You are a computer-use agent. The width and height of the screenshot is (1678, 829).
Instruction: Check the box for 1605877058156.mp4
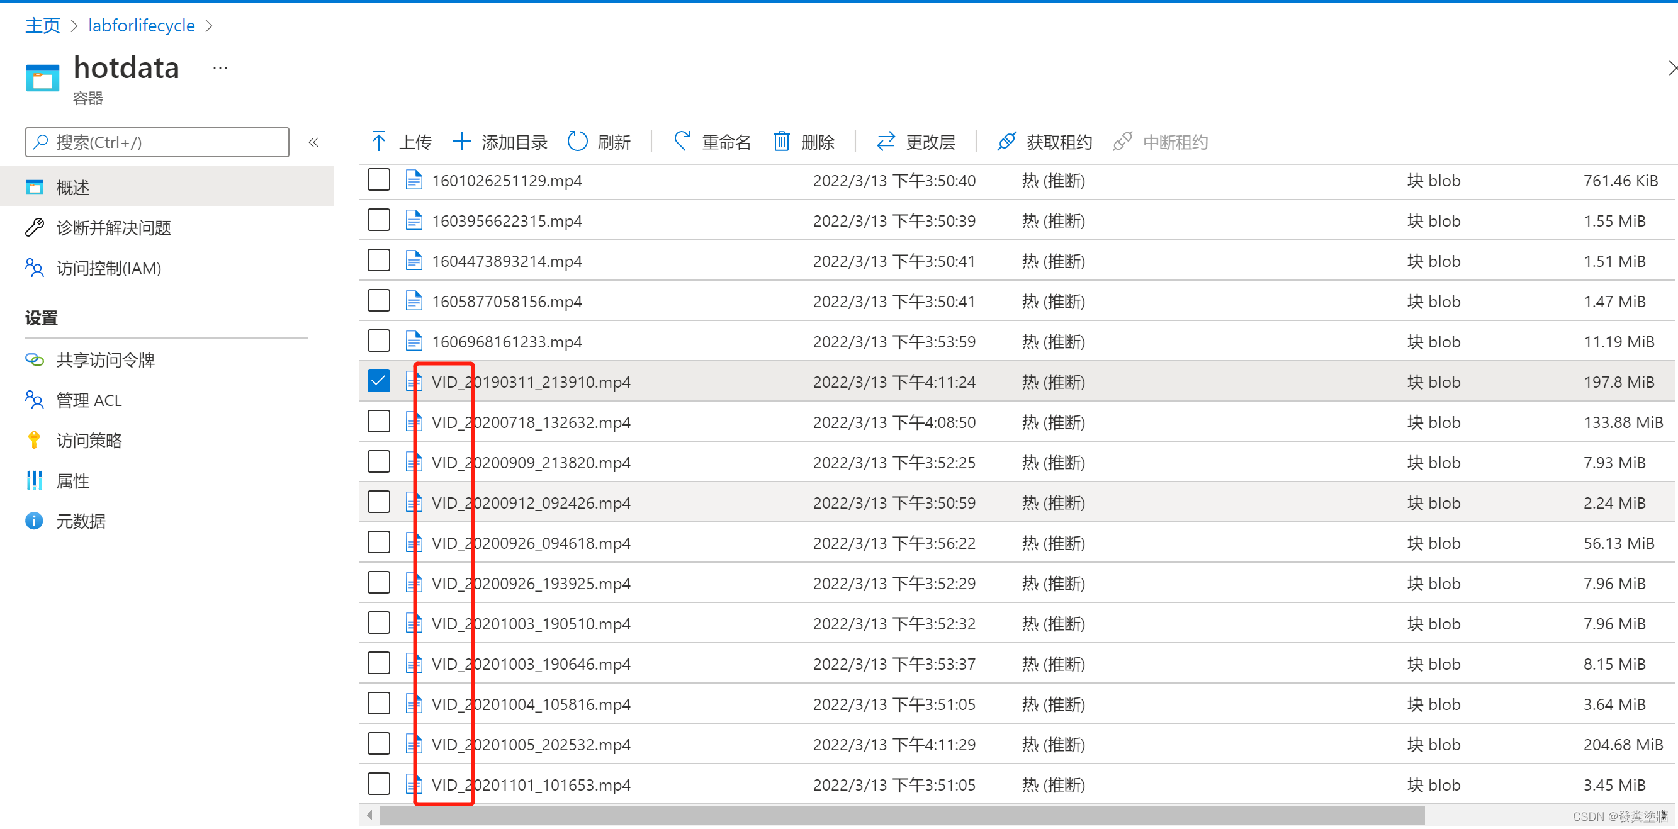click(x=378, y=301)
